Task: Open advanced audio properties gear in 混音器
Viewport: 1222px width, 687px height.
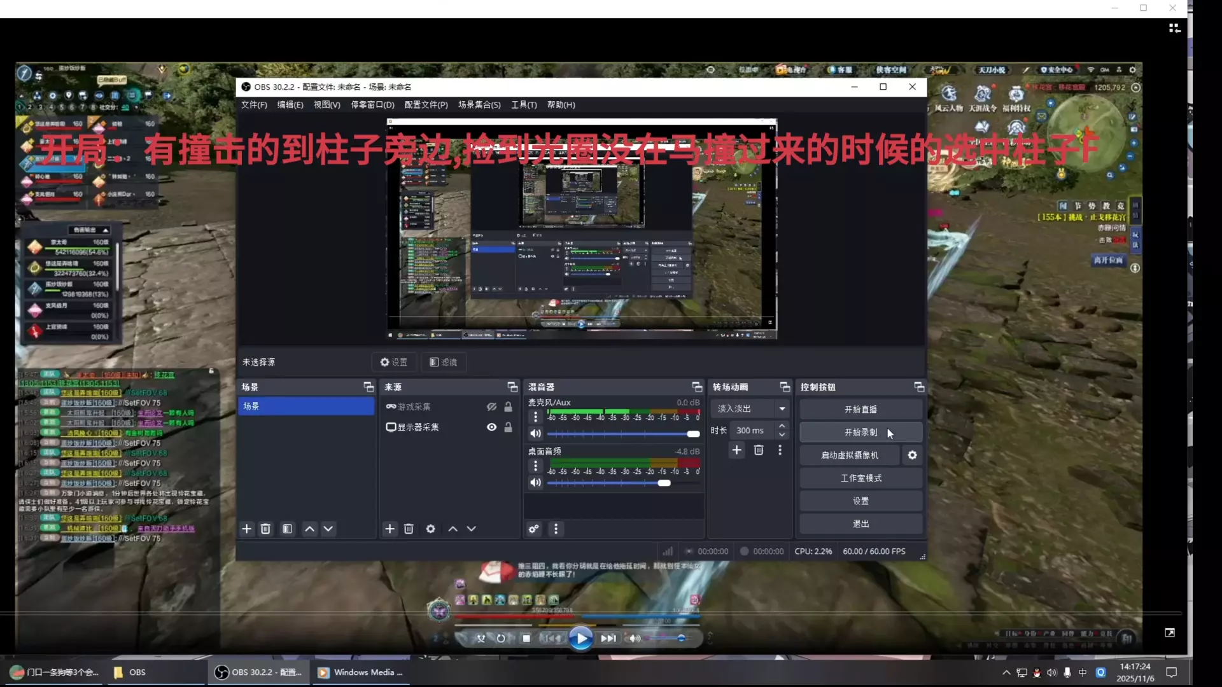Action: pos(533,529)
